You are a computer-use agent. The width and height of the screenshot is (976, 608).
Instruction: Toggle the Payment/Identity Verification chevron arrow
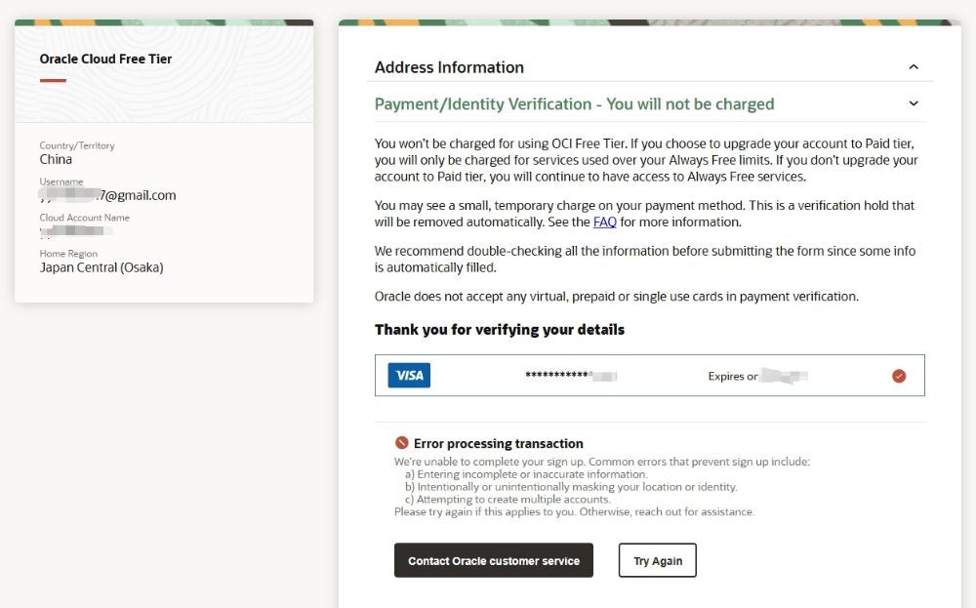914,103
